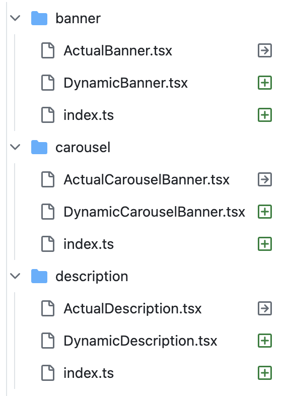Click the file icon beside ActualBanner.tsx

click(x=48, y=50)
